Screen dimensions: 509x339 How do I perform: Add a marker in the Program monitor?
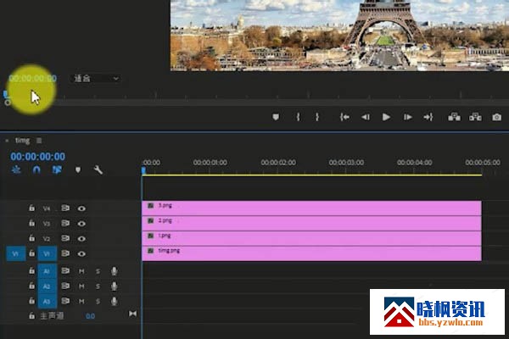tap(276, 117)
